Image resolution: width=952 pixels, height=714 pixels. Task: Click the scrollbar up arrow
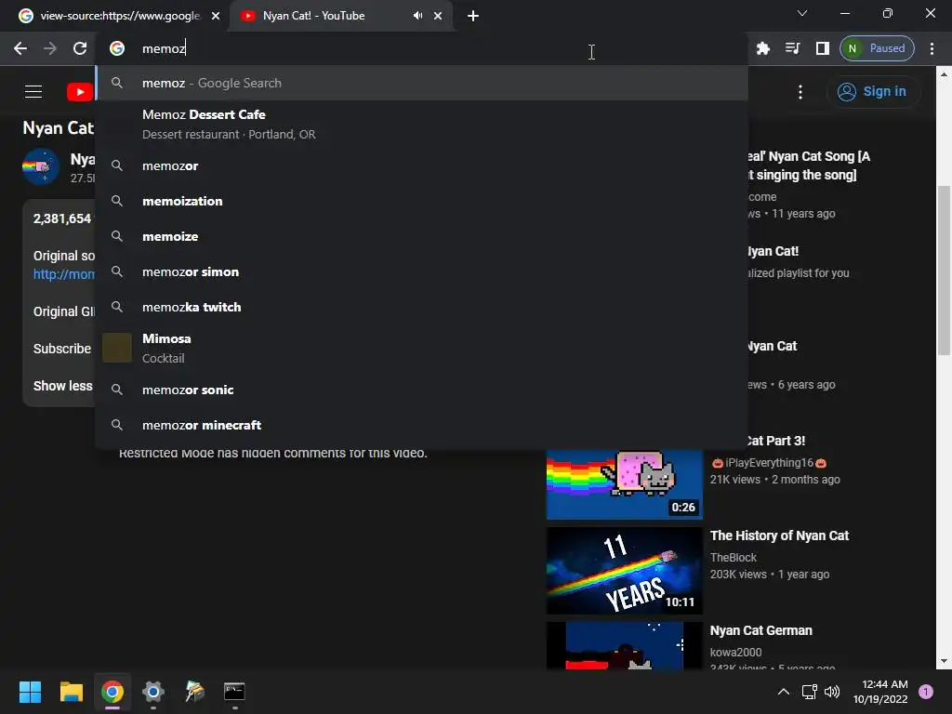944,74
